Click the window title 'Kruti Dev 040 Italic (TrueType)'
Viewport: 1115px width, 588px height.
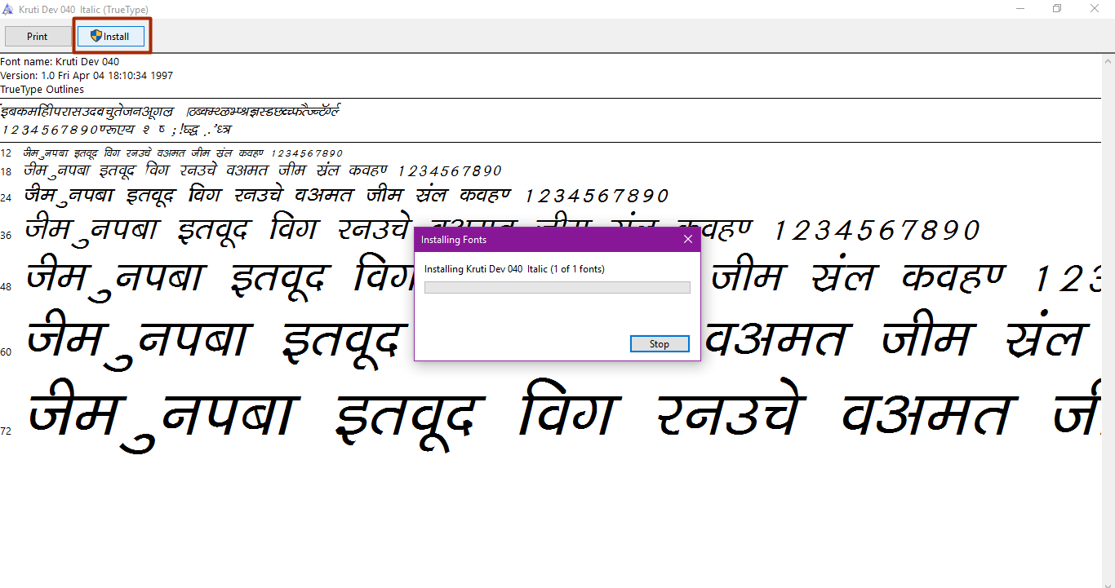click(83, 10)
